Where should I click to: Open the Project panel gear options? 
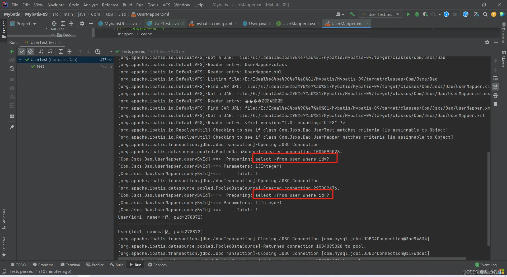82,24
